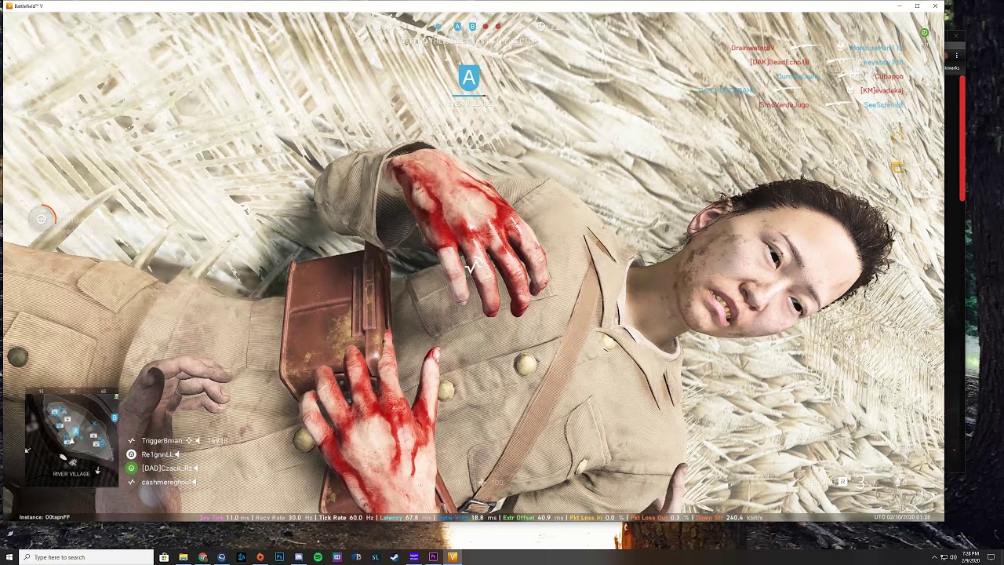Click the white driver icon beside Re1gnnLL
This screenshot has height=565, width=1004.
point(132,454)
